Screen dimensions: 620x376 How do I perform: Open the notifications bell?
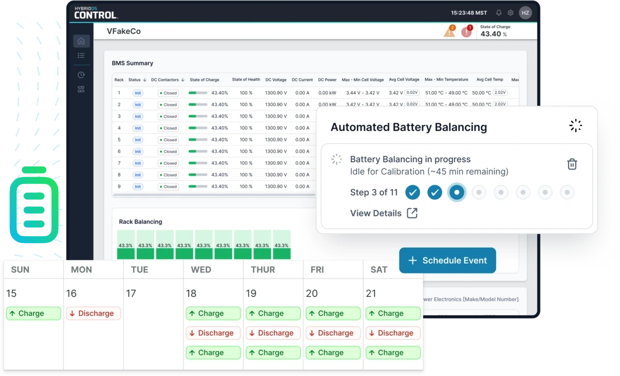click(x=499, y=13)
